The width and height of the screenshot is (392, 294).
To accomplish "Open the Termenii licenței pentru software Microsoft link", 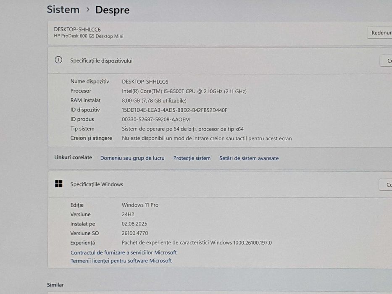I will (121, 261).
